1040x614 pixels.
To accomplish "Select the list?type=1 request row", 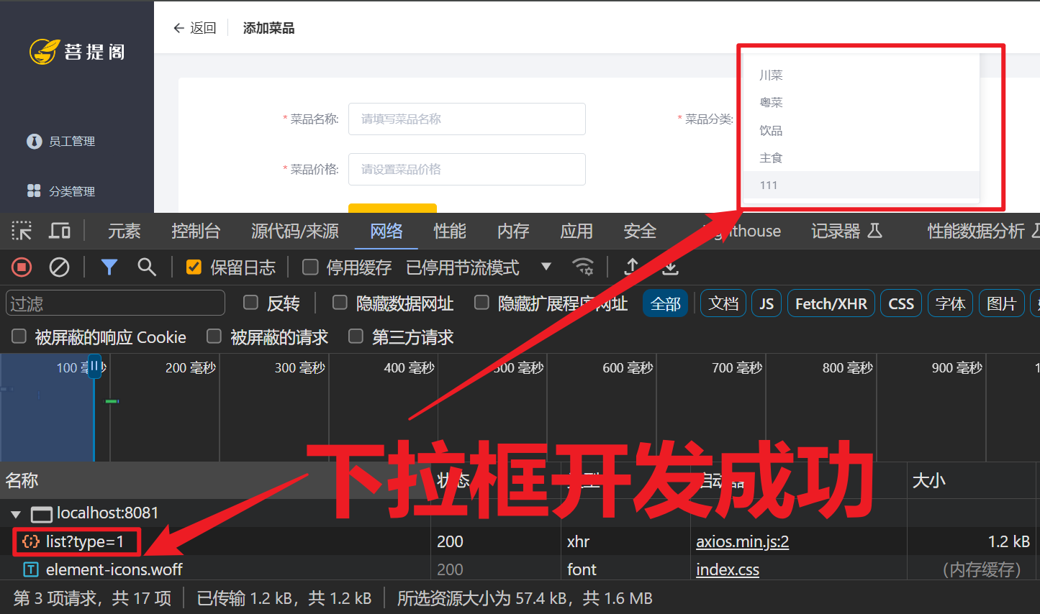I will pos(520,541).
